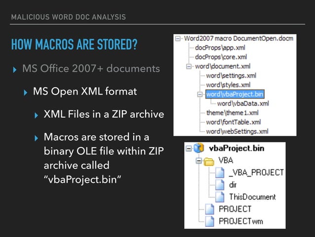Select docProps\core.xml in the tree
Viewport: 315px width, 237px height.
221,57
